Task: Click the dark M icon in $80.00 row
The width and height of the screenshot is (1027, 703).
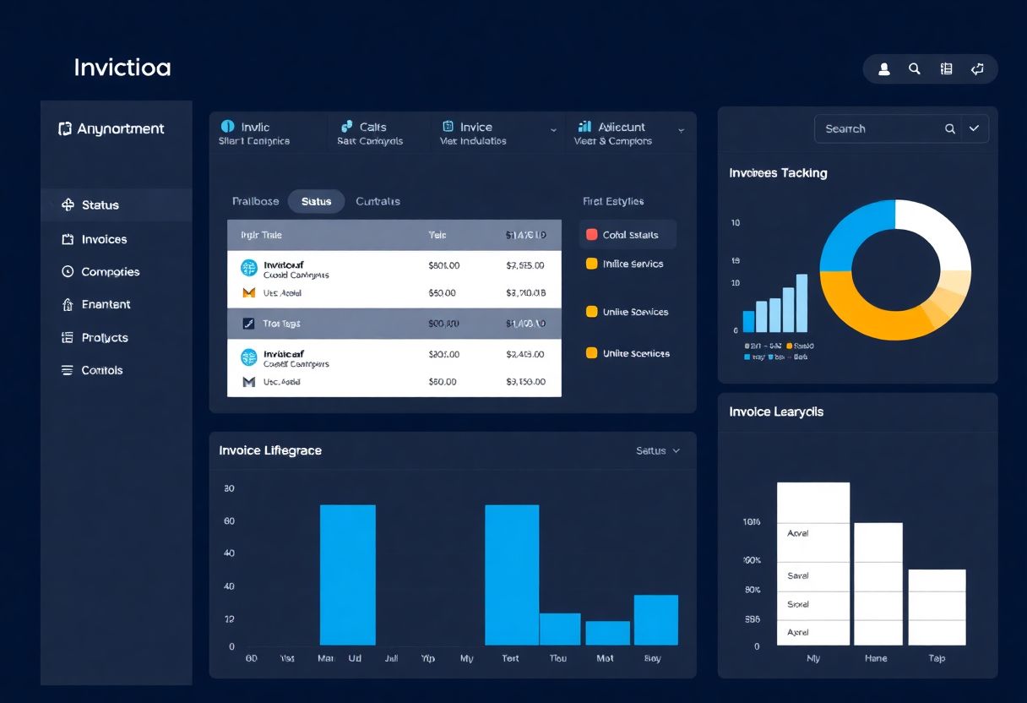Action: coord(248,382)
